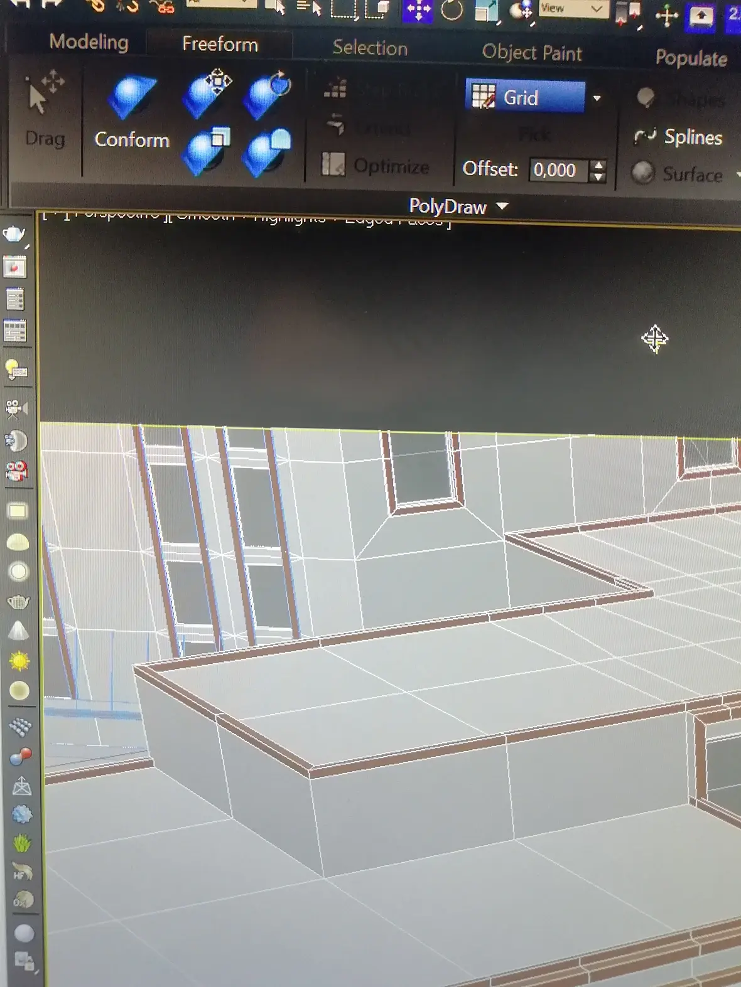Toggle the Splines drawing tool
This screenshot has width=741, height=987.
[x=678, y=137]
